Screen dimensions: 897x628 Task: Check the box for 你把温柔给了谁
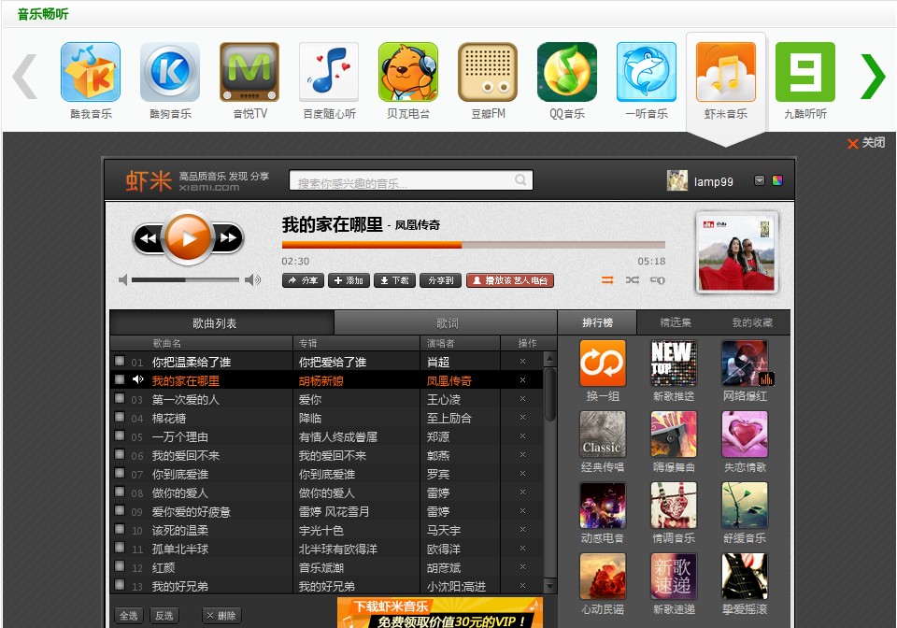[x=120, y=361]
